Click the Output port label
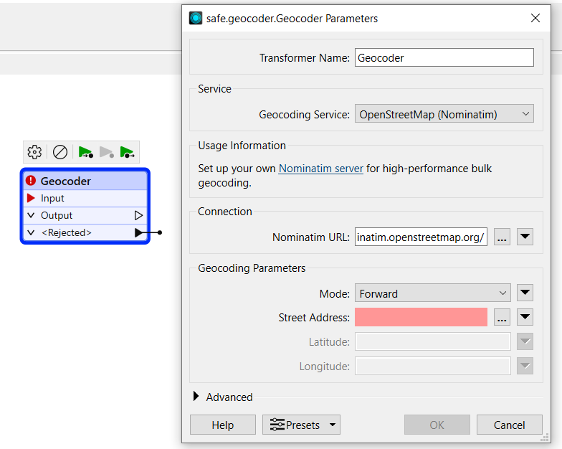 [x=57, y=215]
